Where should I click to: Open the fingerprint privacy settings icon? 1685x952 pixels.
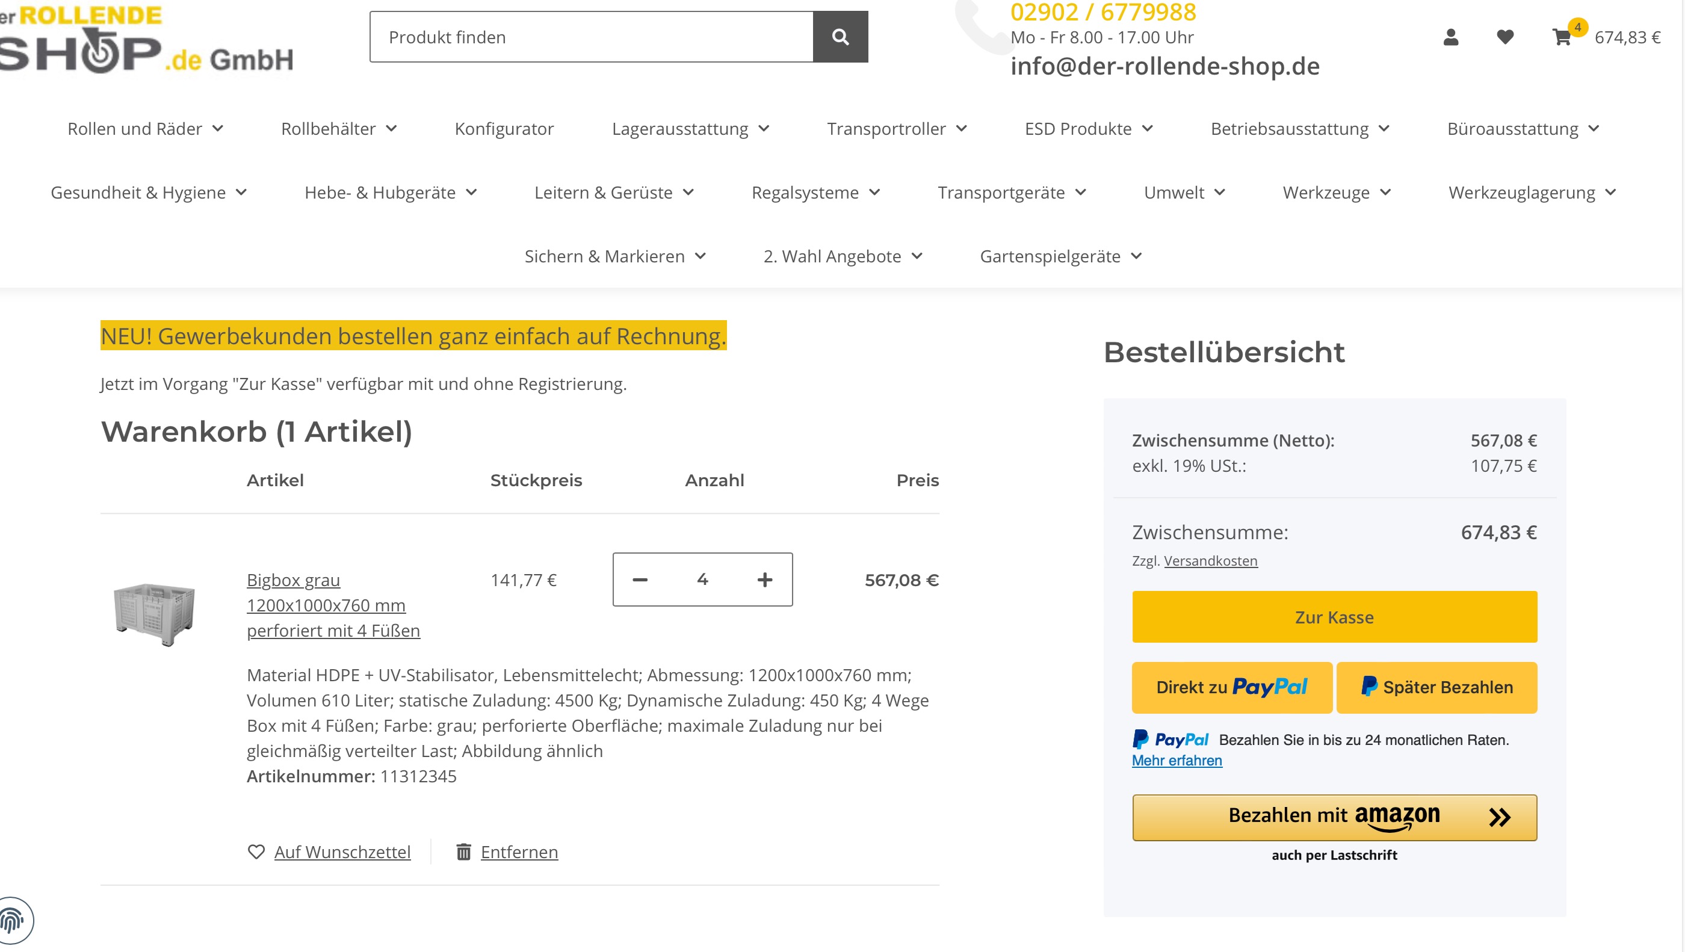[x=13, y=921]
